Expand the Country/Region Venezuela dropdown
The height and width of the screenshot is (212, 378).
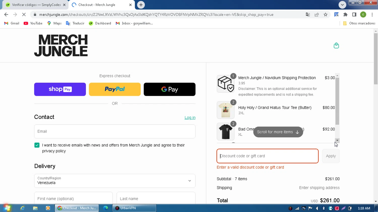[x=115, y=181]
